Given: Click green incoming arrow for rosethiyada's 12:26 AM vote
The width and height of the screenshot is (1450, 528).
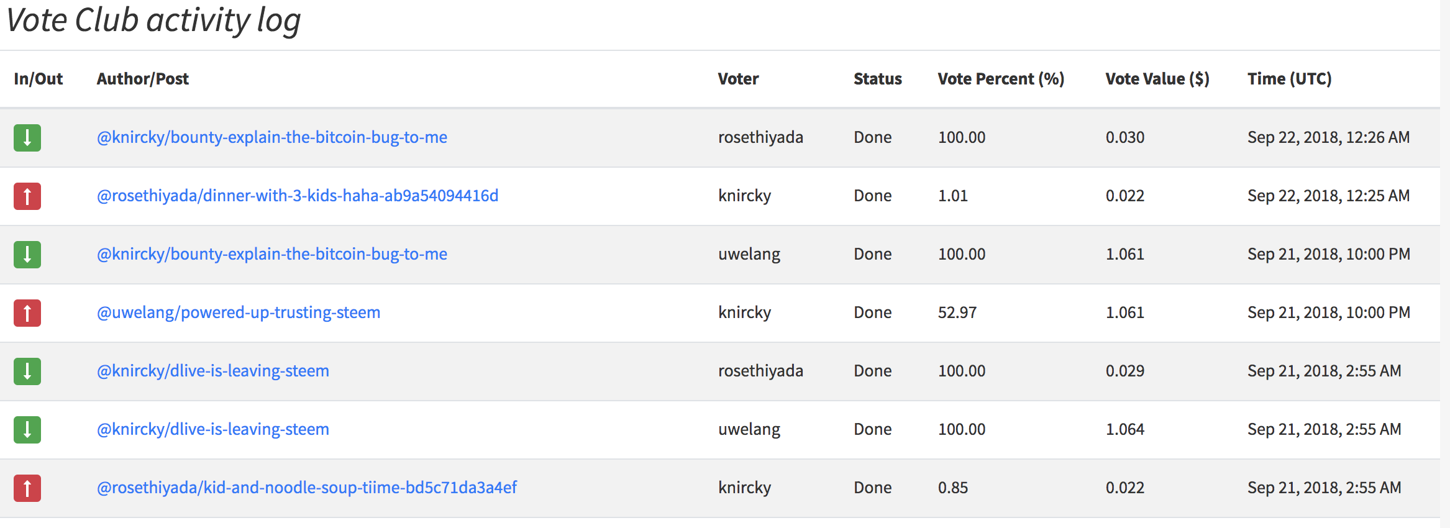Looking at the screenshot, I should pos(27,138).
